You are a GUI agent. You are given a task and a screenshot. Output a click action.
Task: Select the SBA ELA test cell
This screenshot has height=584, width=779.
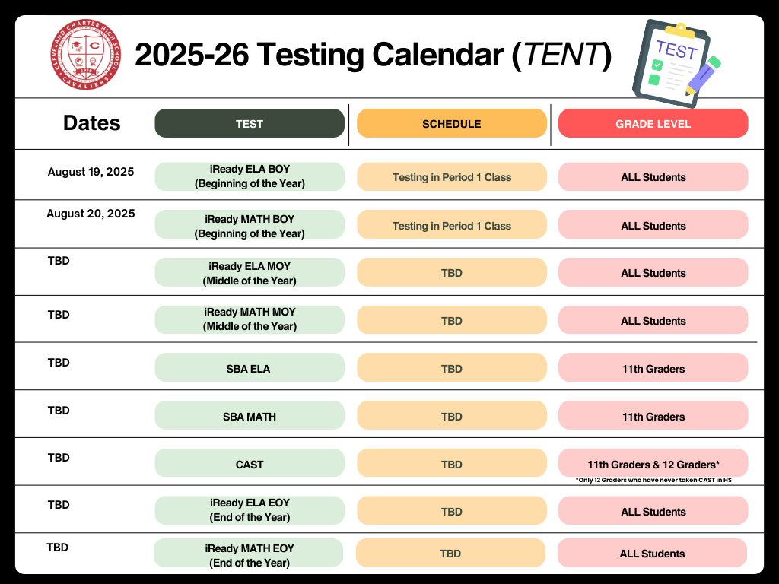[x=250, y=369]
